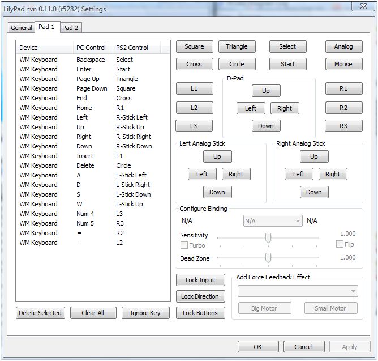This screenshot has height=361, width=378.
Task: Click the Lock Buttons button
Action: (200, 313)
